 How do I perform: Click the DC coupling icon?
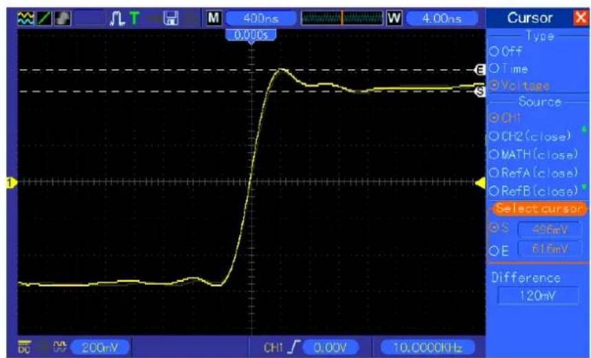[x=25, y=347]
